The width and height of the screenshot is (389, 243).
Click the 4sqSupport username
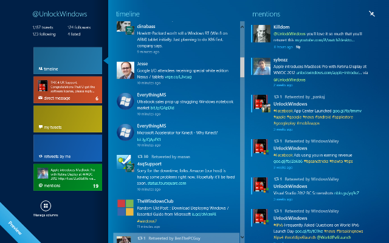point(149,164)
